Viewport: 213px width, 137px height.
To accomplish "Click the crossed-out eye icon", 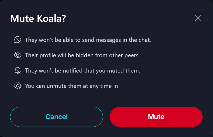I will [17, 55].
